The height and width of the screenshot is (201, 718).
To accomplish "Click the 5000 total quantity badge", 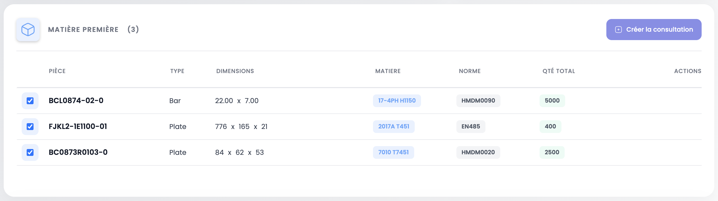I will [x=552, y=100].
